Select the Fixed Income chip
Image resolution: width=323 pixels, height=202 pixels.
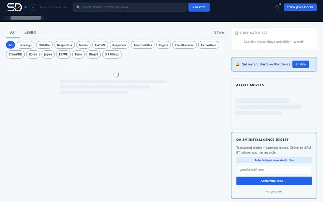tap(184, 45)
